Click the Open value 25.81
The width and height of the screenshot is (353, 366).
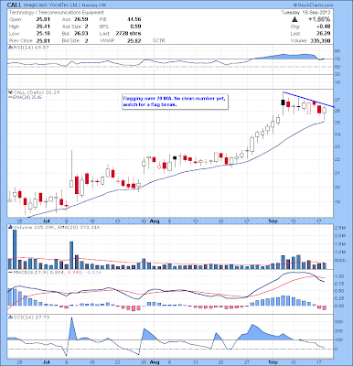(43, 19)
